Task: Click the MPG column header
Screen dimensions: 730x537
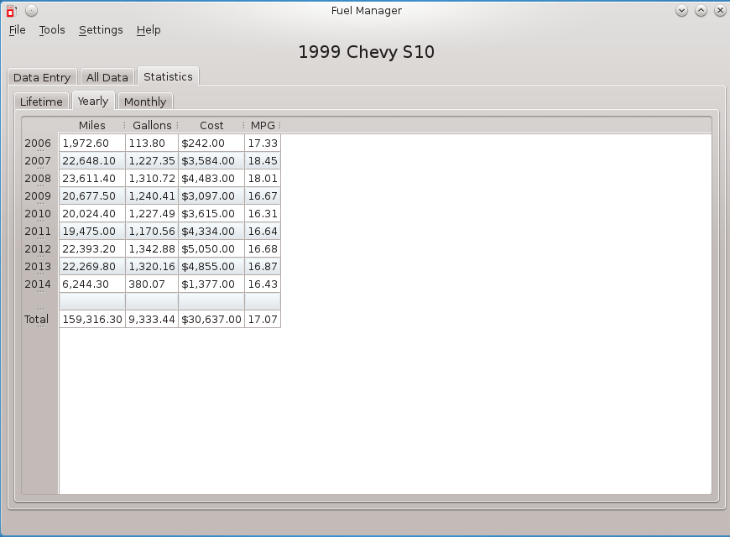Action: 263,125
